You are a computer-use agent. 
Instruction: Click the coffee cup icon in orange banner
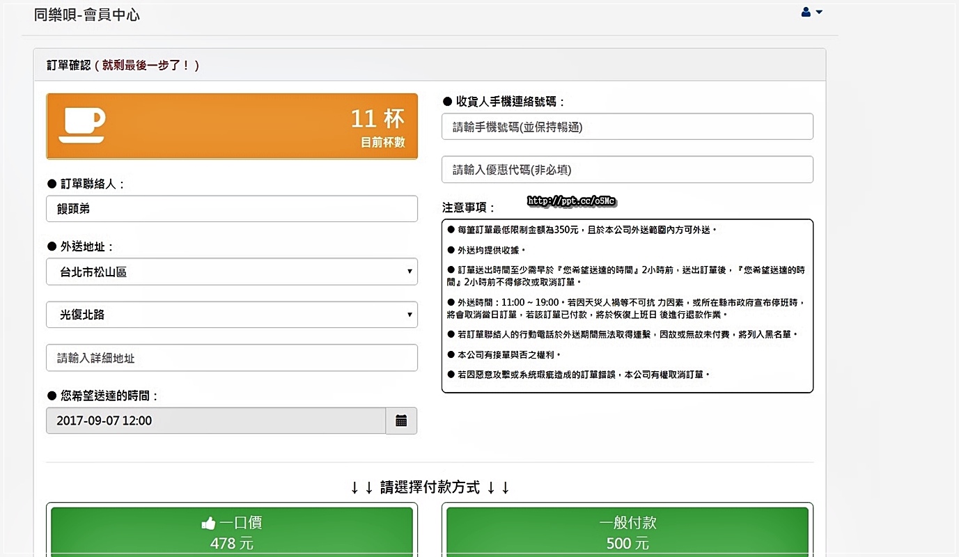point(81,125)
